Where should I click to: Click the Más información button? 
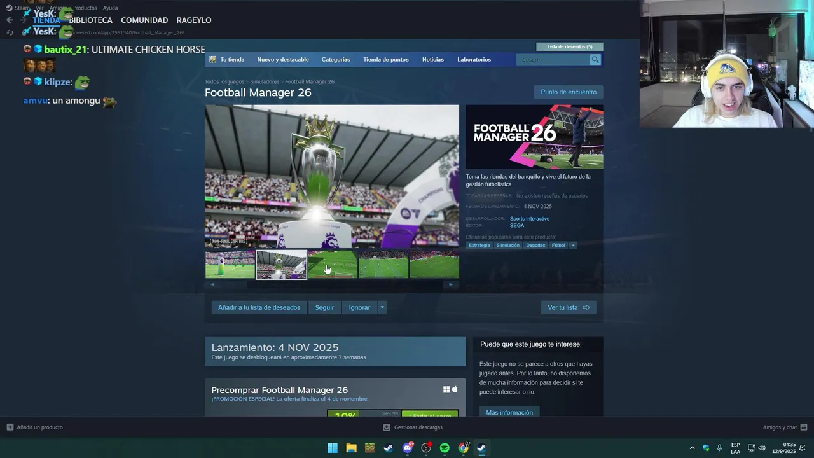tap(509, 412)
